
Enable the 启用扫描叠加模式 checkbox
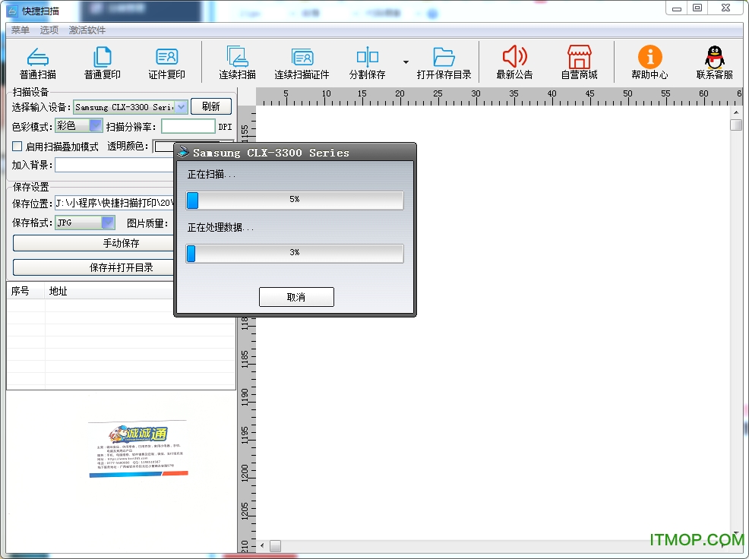point(17,147)
